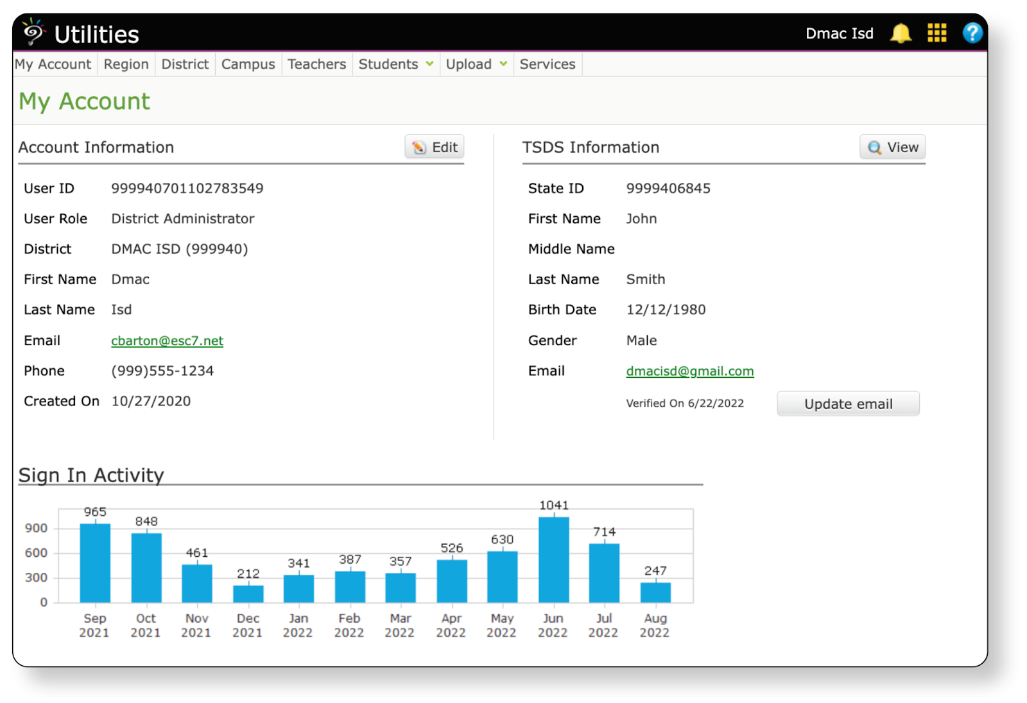1027x703 pixels.
Task: Open the Campus menu item
Action: pos(248,64)
